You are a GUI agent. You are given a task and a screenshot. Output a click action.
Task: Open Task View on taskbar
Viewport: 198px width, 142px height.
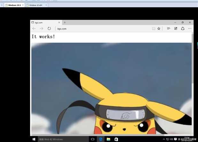(x=93, y=139)
